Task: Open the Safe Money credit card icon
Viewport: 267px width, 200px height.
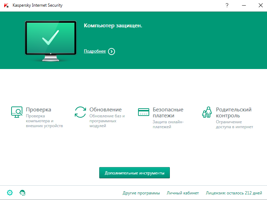Action: (144, 112)
